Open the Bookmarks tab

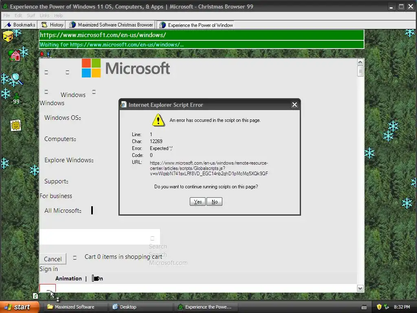point(20,25)
